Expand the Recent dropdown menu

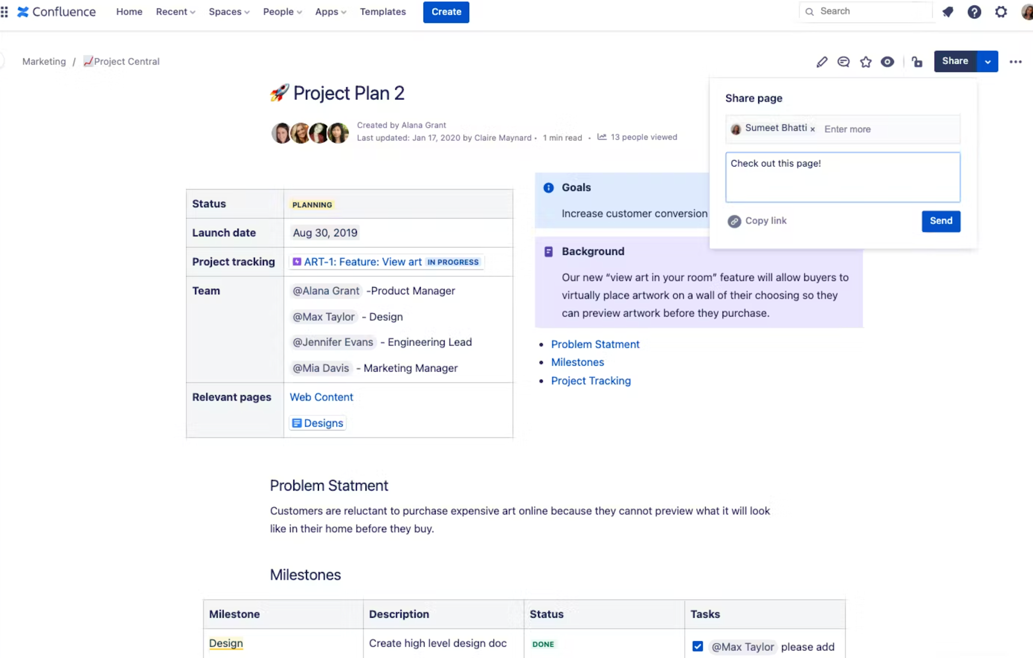point(175,12)
